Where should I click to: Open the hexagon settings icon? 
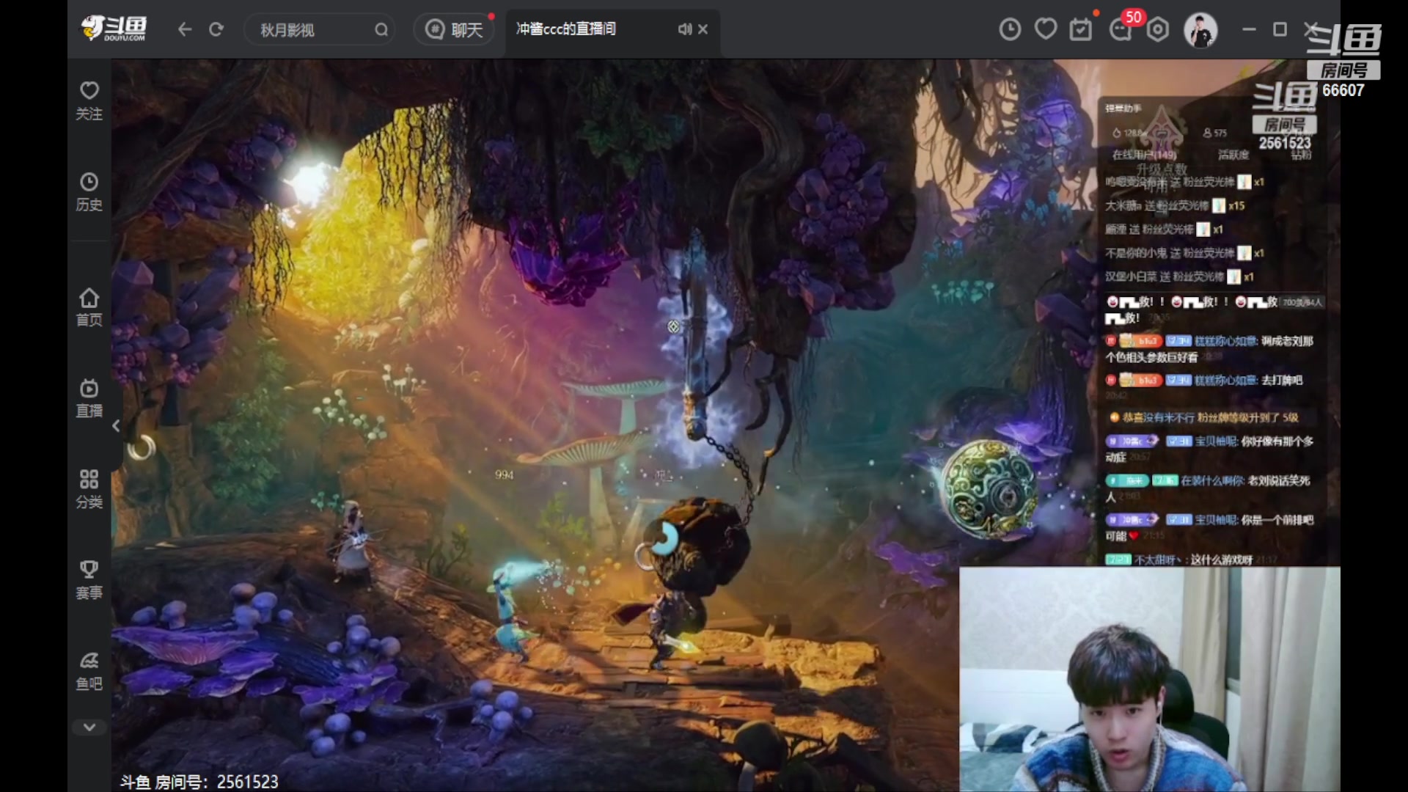[x=1158, y=29]
